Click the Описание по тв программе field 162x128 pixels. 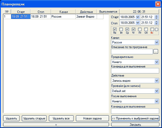pos(132,52)
